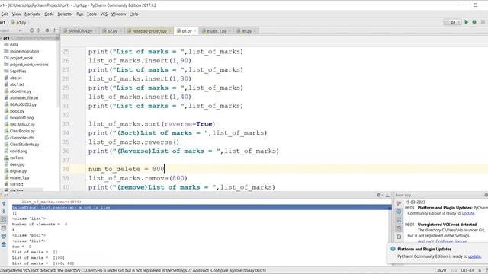The width and height of the screenshot is (488, 274).
Task: Click update link in Event Log entry
Action: click(468, 213)
